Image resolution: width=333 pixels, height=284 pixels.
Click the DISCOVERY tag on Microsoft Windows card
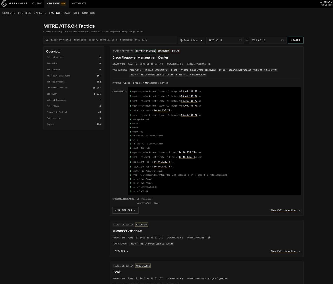pos(142,225)
